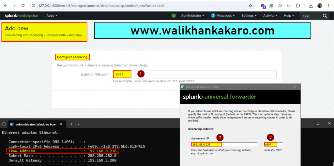Minimize the UniversalForwarder Setup window
Screen dimensions: 334x166
point(273,87)
